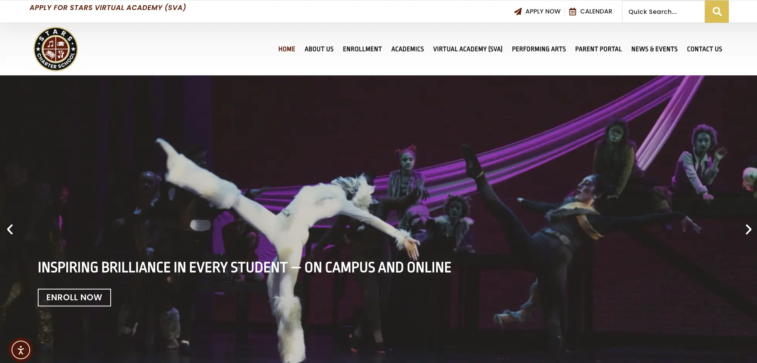Open Virtual Academy (SVA) menu item
The height and width of the screenshot is (363, 757).
(x=467, y=49)
